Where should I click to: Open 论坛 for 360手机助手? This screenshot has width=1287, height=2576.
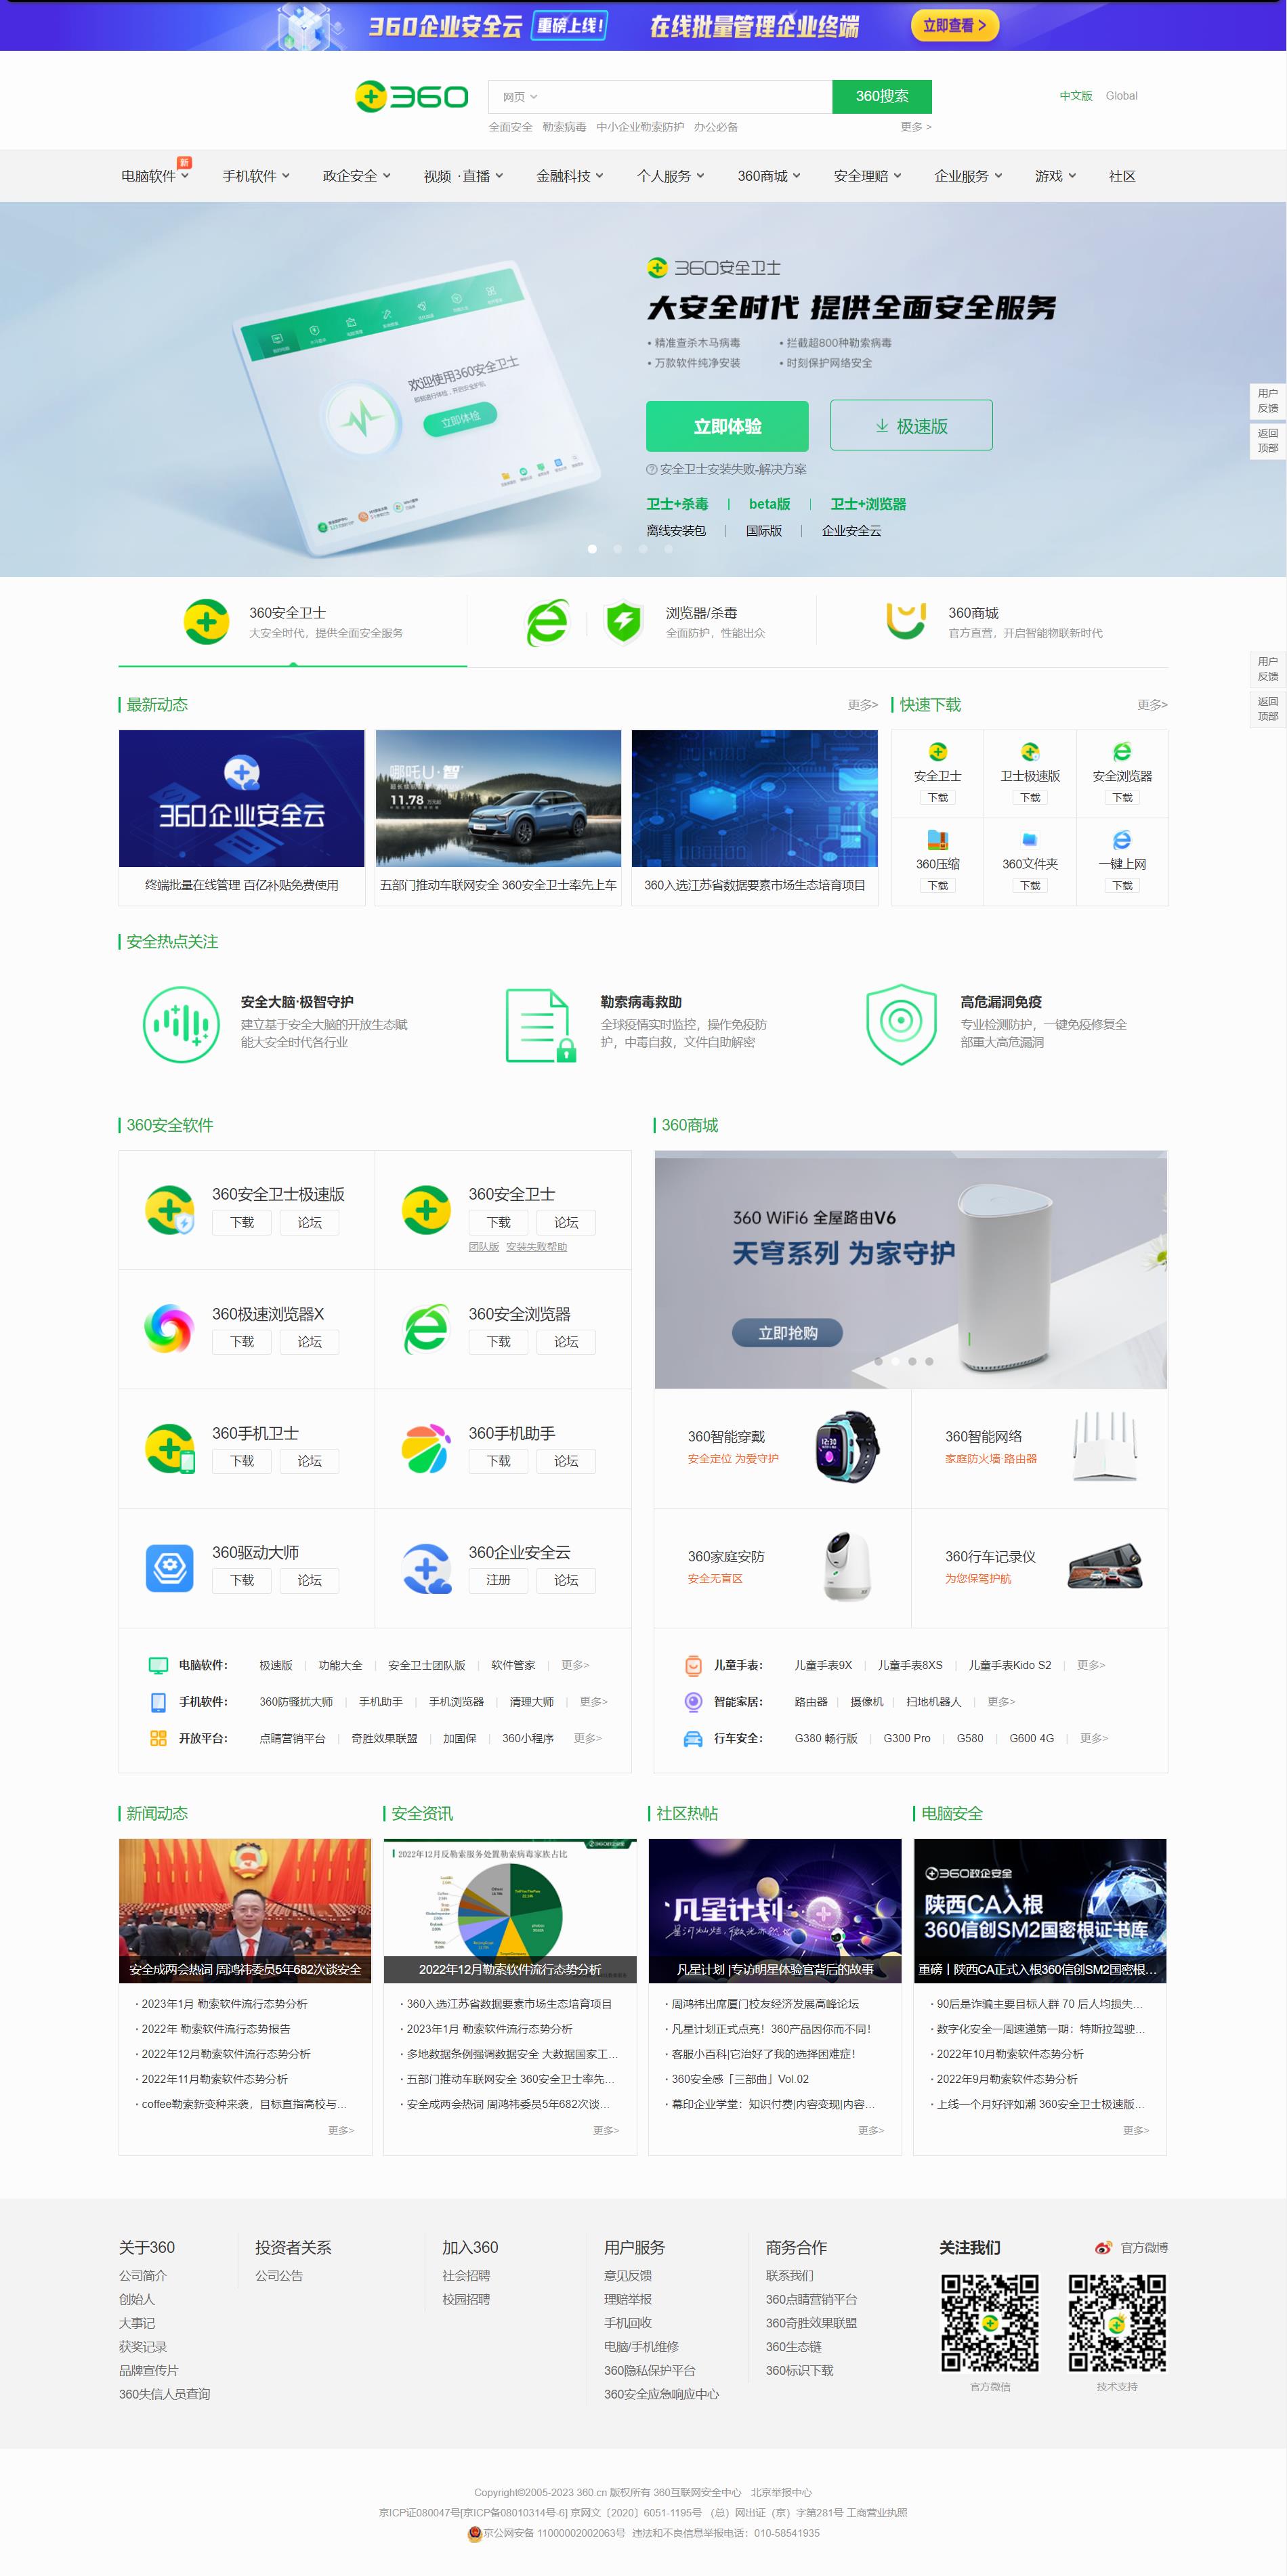point(566,1461)
